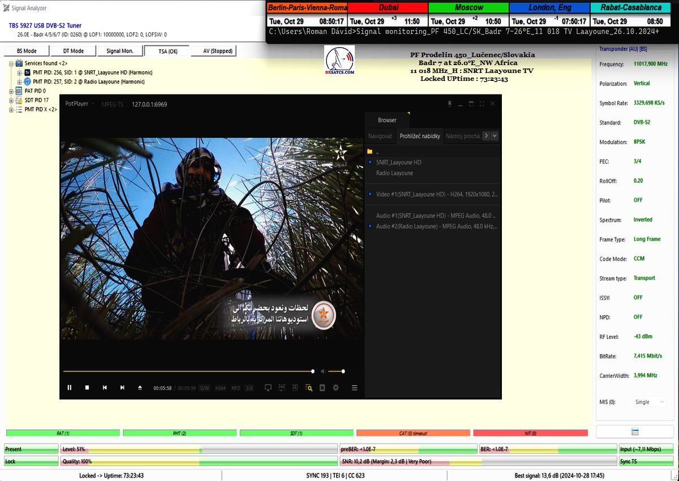The image size is (679, 481).
Task: Toggle 360-degree video mode
Action: coord(282,388)
